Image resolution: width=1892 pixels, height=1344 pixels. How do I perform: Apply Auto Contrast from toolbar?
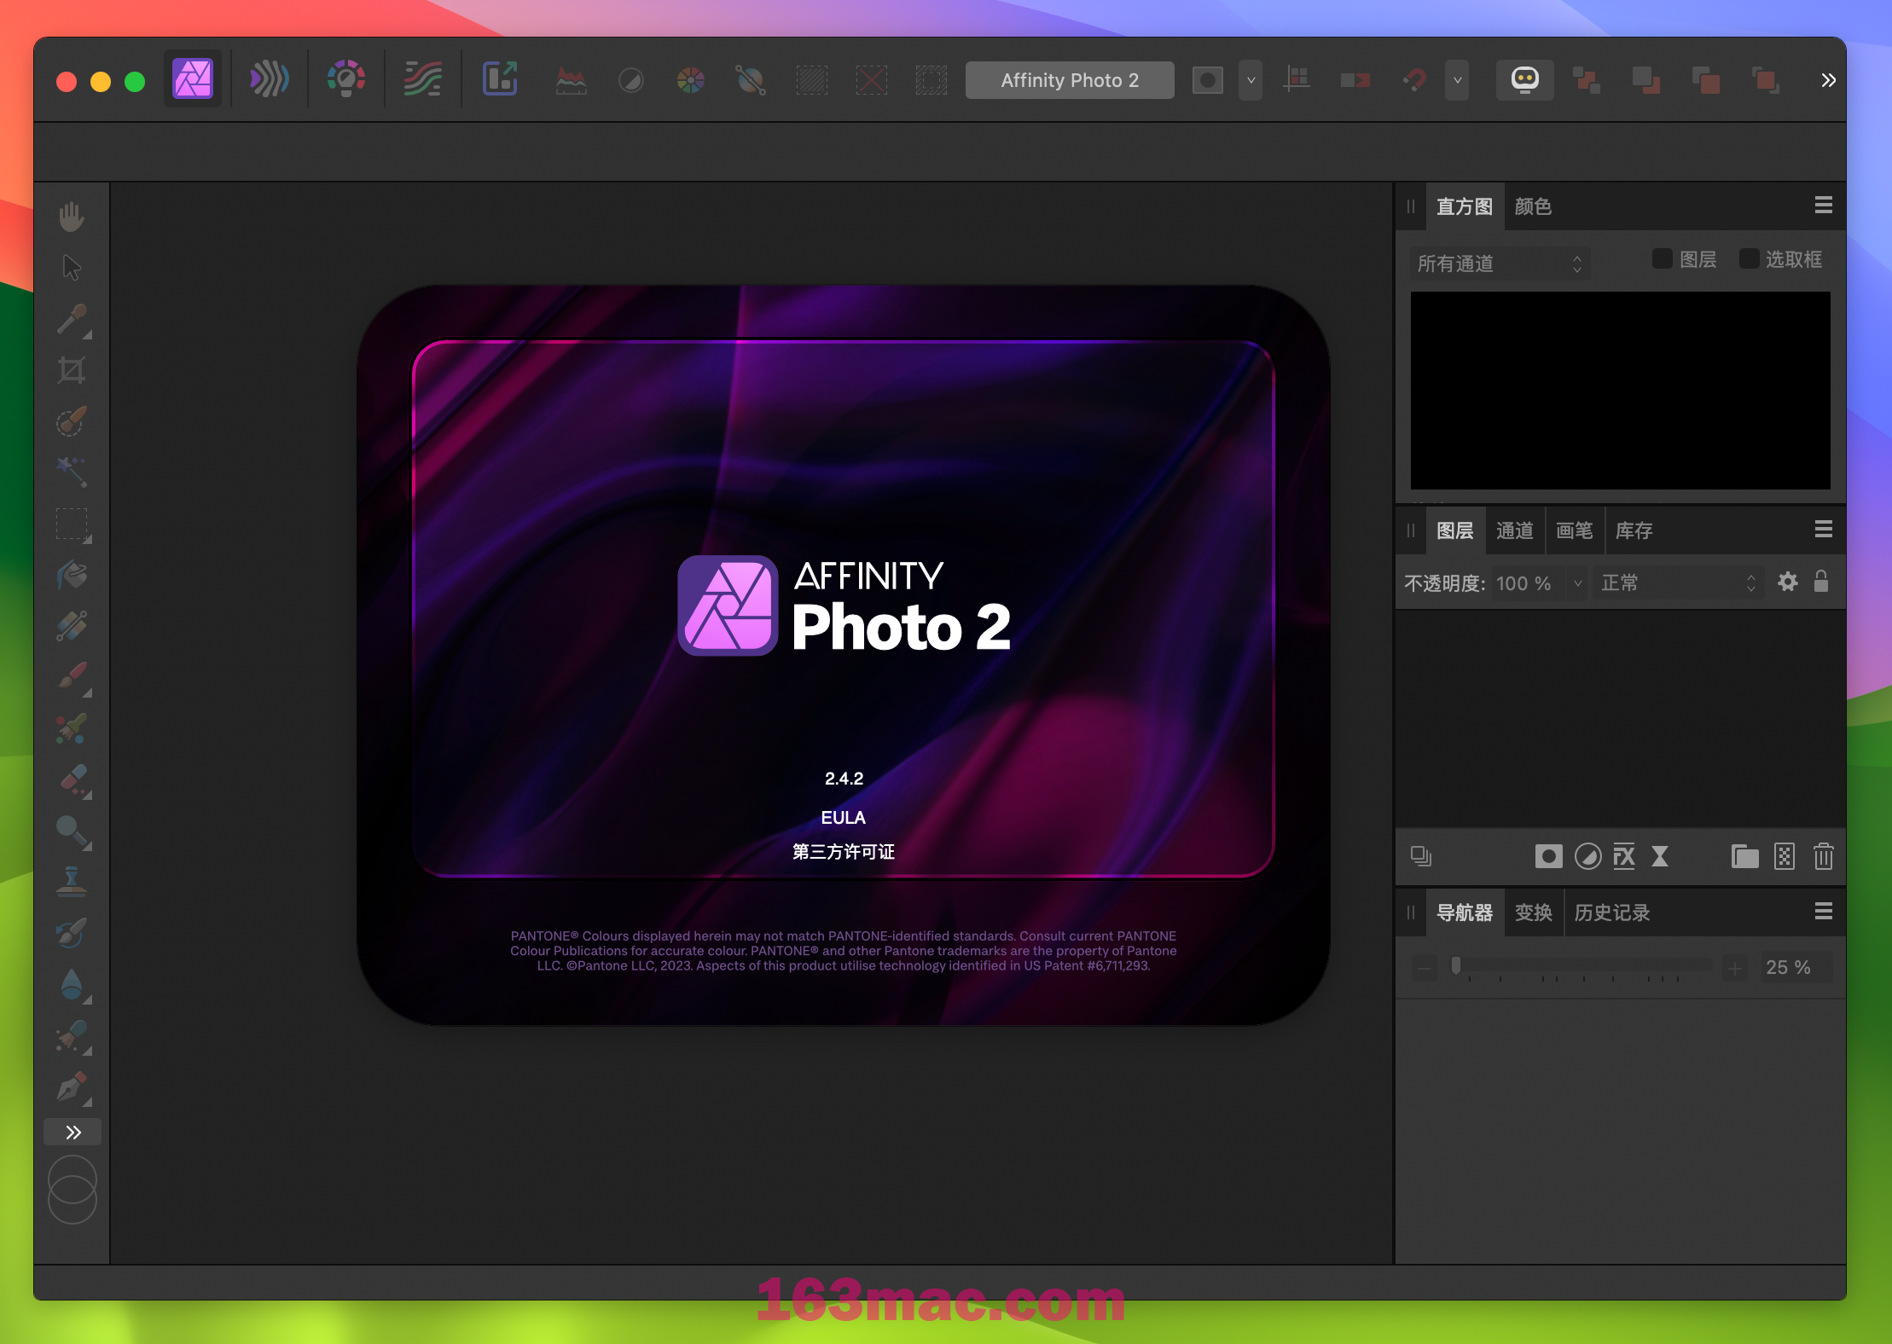(631, 81)
